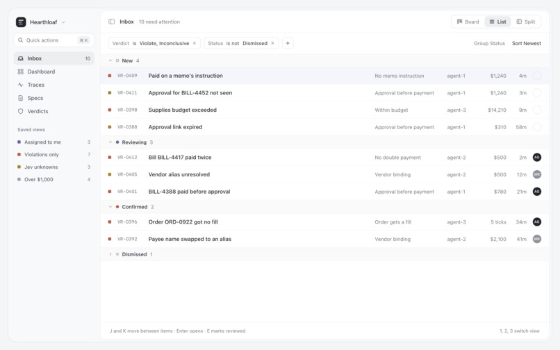Image resolution: width=560 pixels, height=350 pixels.
Task: Click the grey assignee avatar on VR-0392
Action: coord(537,239)
